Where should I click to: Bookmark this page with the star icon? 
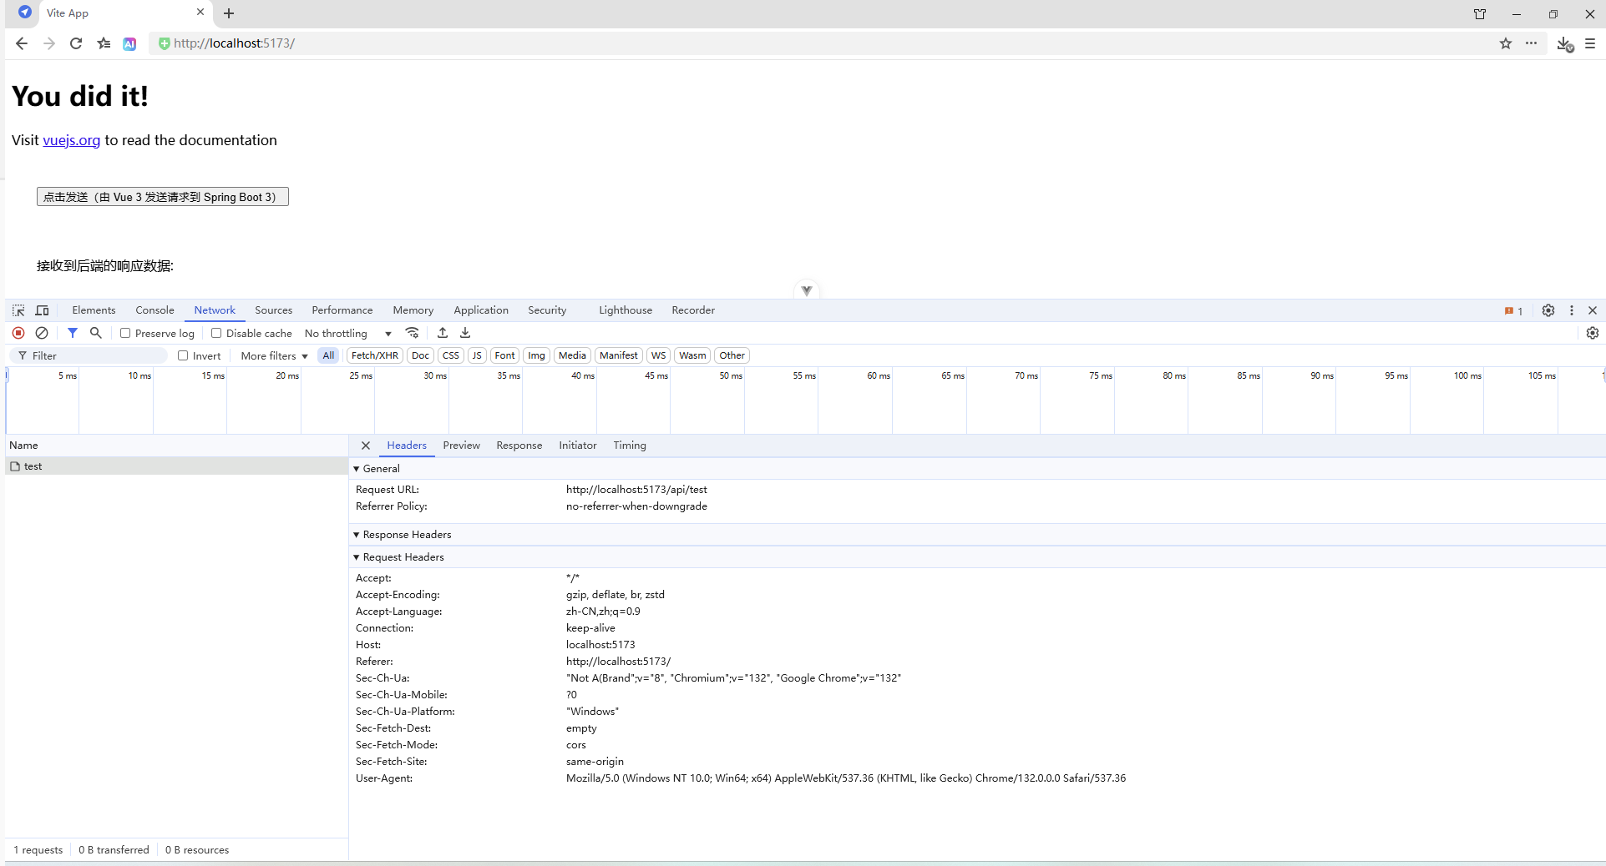(1505, 43)
